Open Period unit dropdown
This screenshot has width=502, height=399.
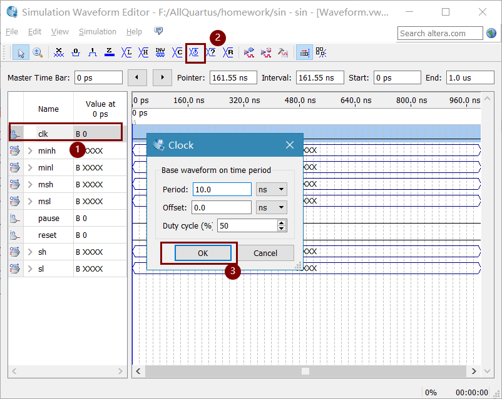click(272, 189)
